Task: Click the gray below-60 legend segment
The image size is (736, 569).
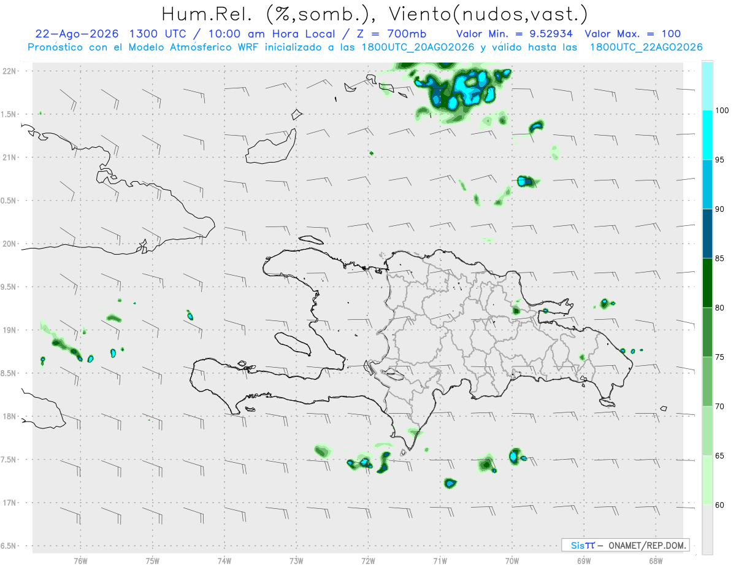Action: click(707, 530)
